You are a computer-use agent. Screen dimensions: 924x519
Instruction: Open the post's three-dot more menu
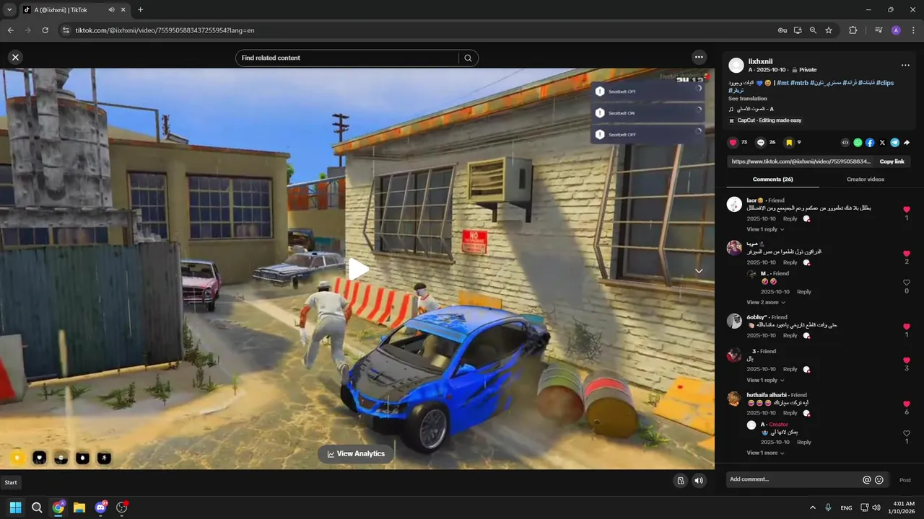point(905,65)
